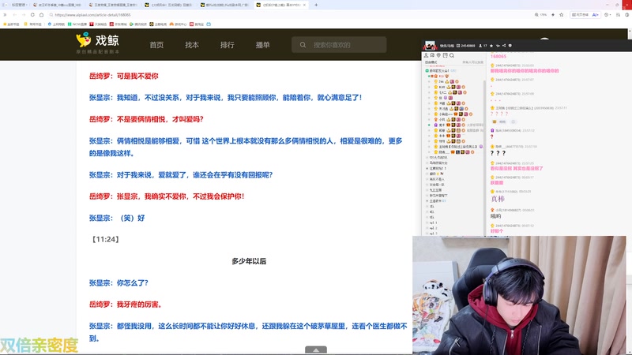This screenshot has height=355, width=632.
Task: Open the 排行 navigation item
Action: (228, 45)
